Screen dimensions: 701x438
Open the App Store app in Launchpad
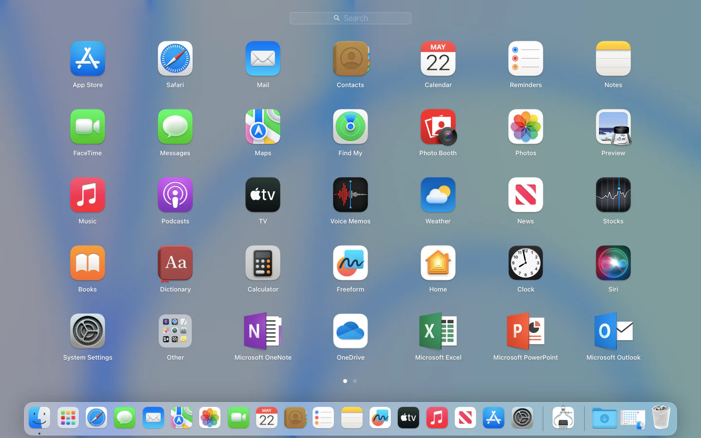(88, 59)
